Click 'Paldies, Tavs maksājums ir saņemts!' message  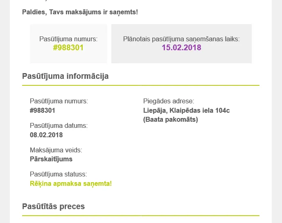coord(80,12)
